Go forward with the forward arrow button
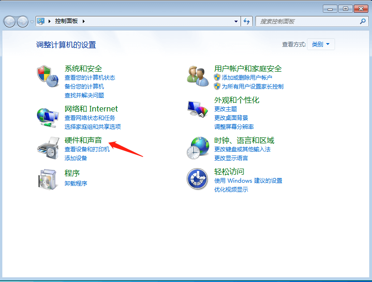Image resolution: width=372 pixels, height=282 pixels. 22,22
